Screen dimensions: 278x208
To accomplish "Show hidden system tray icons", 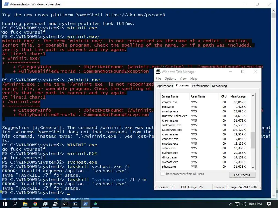I will pyautogui.click(x=231, y=204).
